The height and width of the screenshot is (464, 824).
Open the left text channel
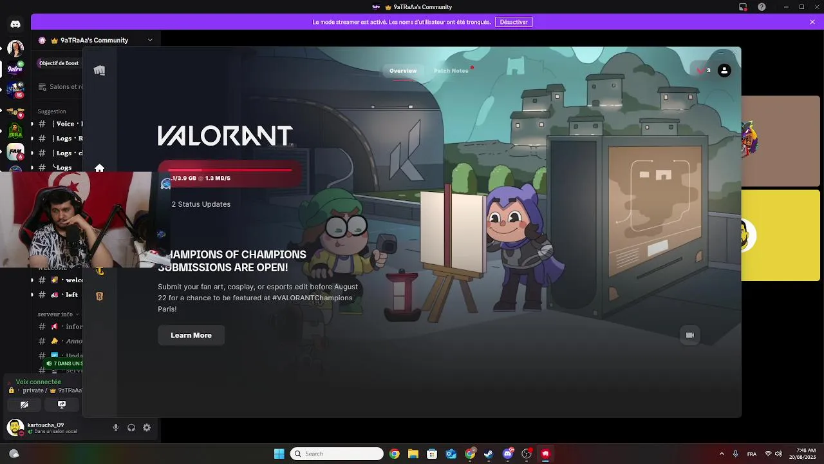coord(59,295)
